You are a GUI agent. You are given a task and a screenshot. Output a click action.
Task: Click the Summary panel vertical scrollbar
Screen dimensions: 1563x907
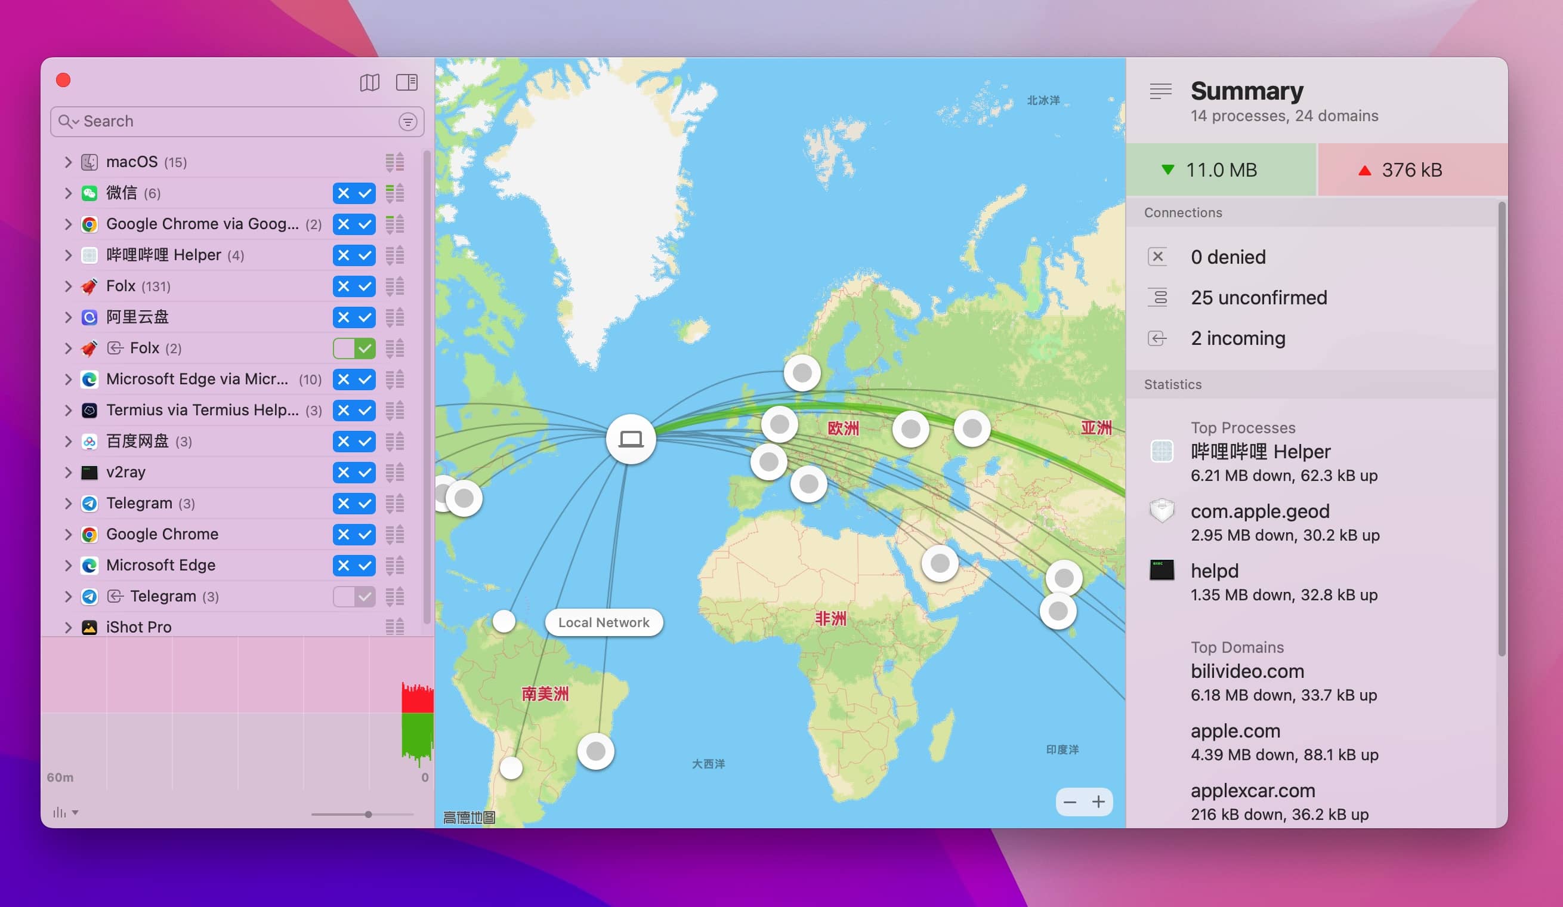pos(1502,428)
